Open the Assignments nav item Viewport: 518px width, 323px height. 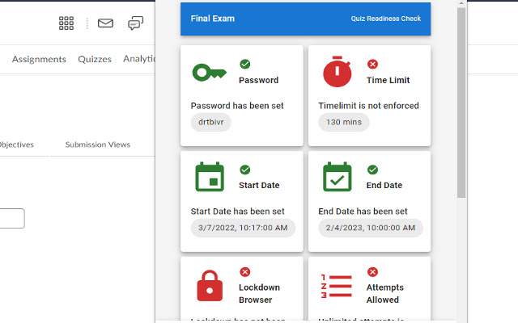point(39,59)
